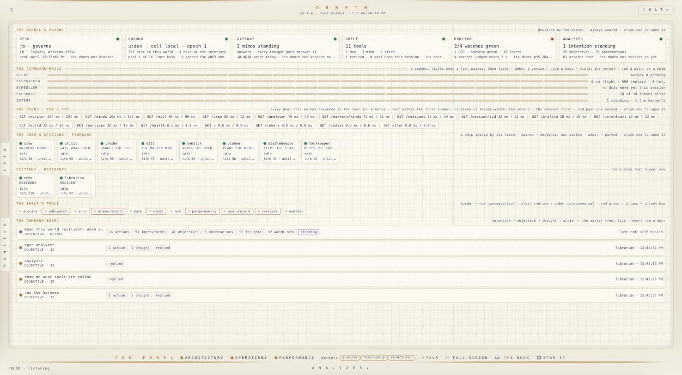This screenshot has height=375, width=682.
Task: Click the '92 watch-reds' badge
Action: coord(281,232)
